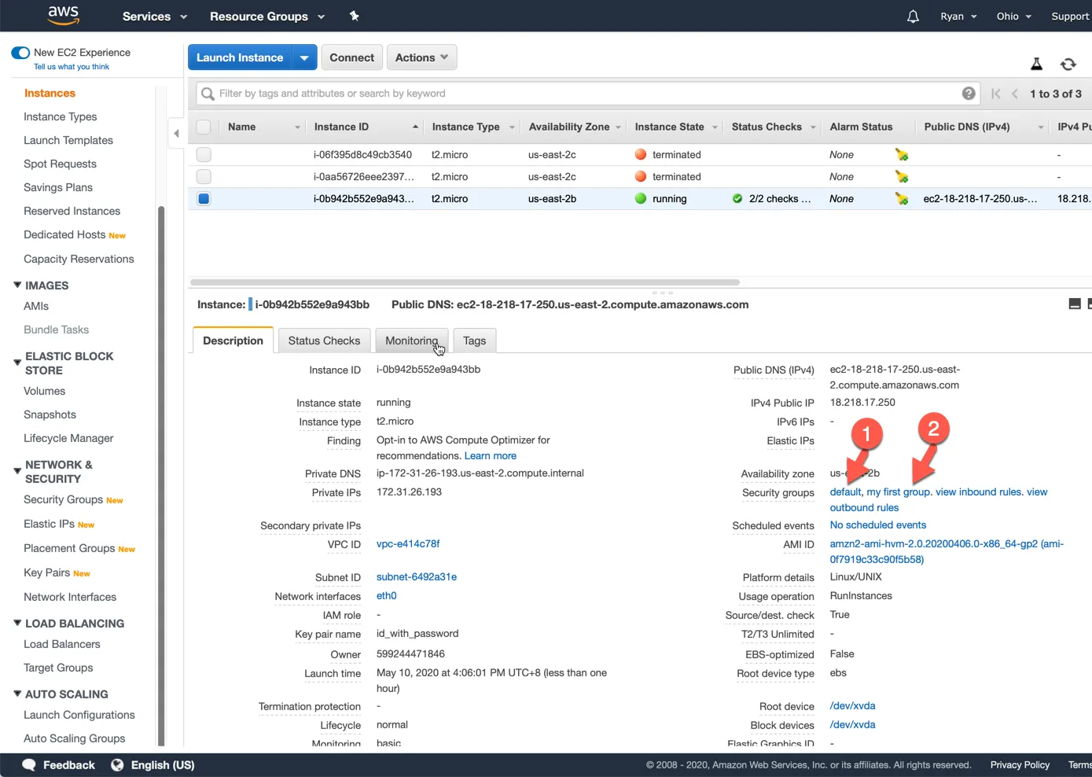Screen dimensions: 1092x777
Task: Click alarm icon for instance i-0aa56726eee2397
Action: [902, 177]
